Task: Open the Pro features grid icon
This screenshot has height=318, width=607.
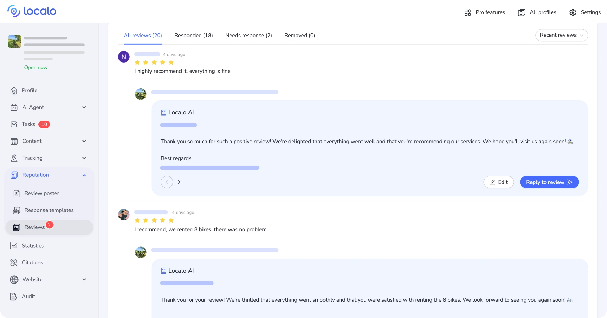Action: click(468, 12)
